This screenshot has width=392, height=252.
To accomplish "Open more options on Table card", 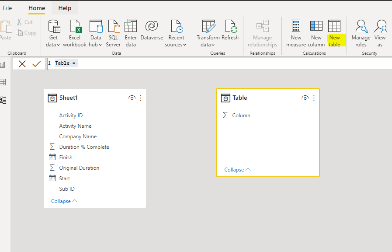I will tap(314, 98).
